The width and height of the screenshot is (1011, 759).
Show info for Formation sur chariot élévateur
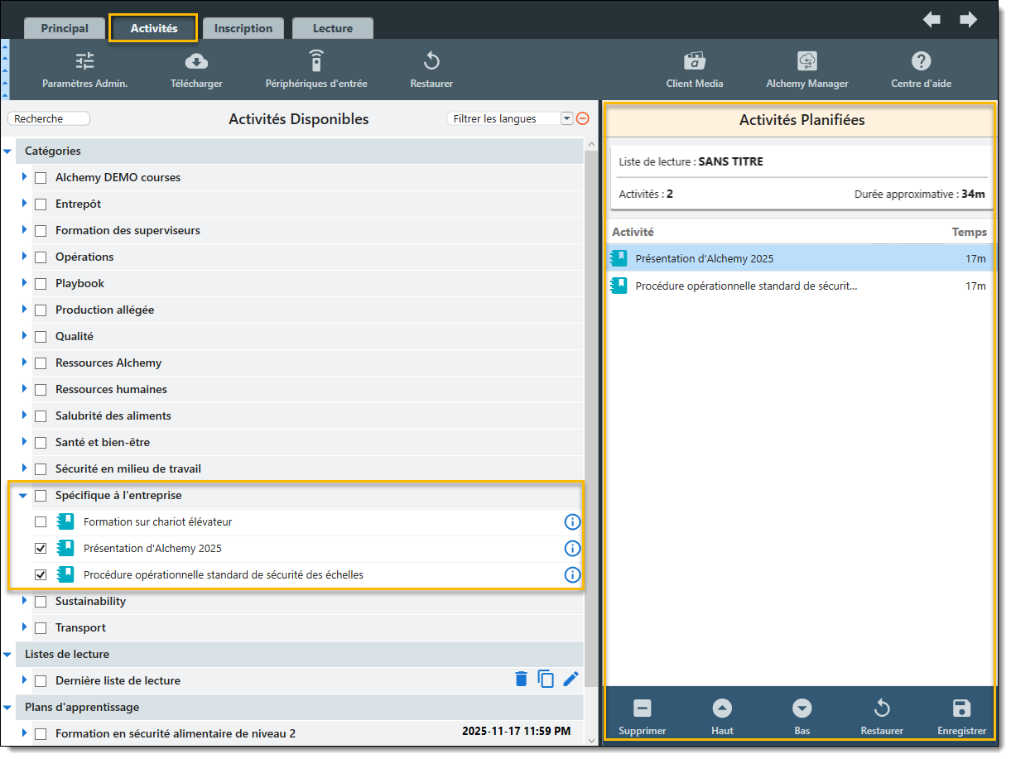[x=572, y=522]
